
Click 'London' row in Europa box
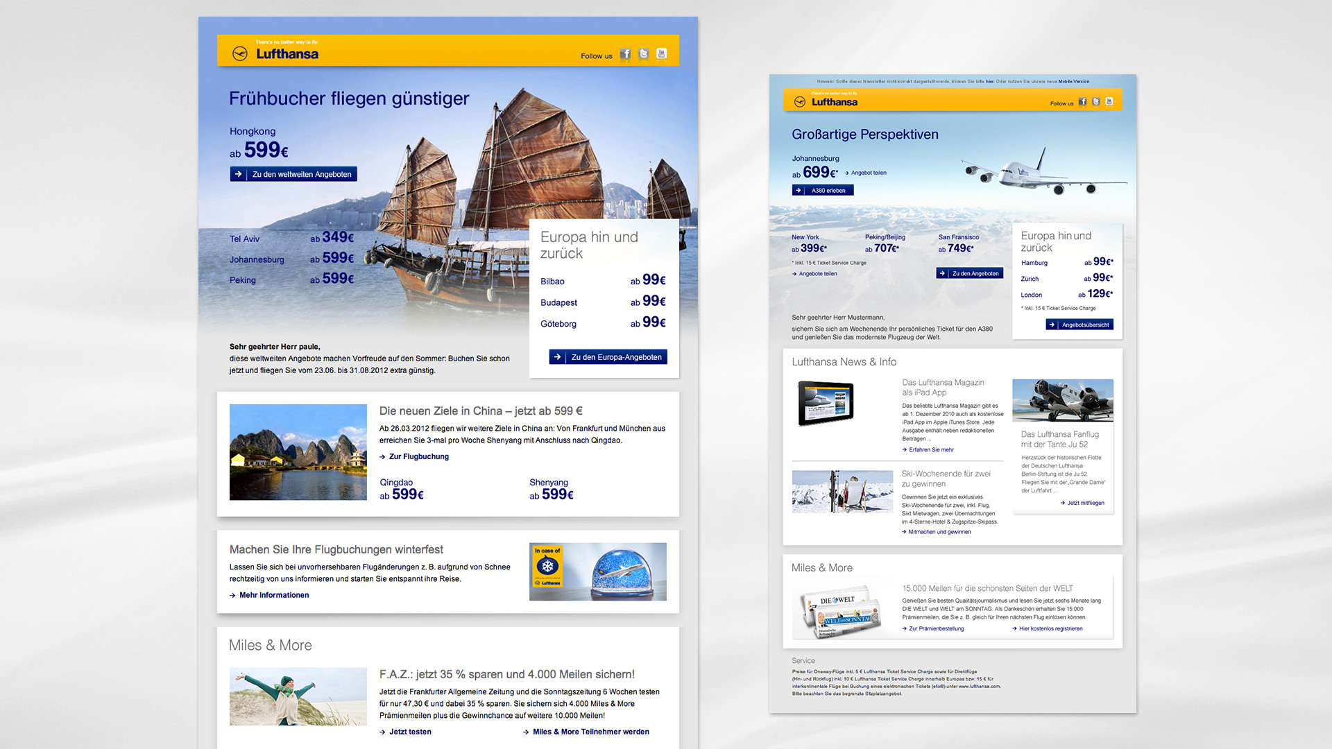tap(1067, 294)
